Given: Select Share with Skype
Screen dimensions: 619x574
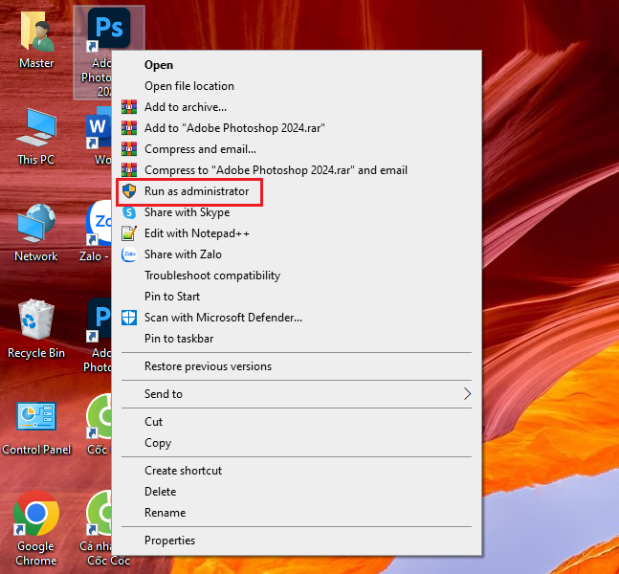Looking at the screenshot, I should tap(187, 212).
